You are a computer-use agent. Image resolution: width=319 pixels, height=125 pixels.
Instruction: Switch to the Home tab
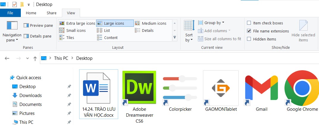pyautogui.click(x=31, y=13)
